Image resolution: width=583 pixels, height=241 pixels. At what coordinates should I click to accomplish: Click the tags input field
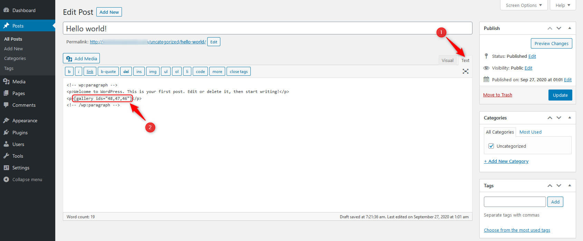(515, 202)
